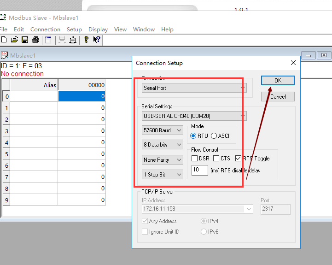Select the ASCII mode radio button

214,136
